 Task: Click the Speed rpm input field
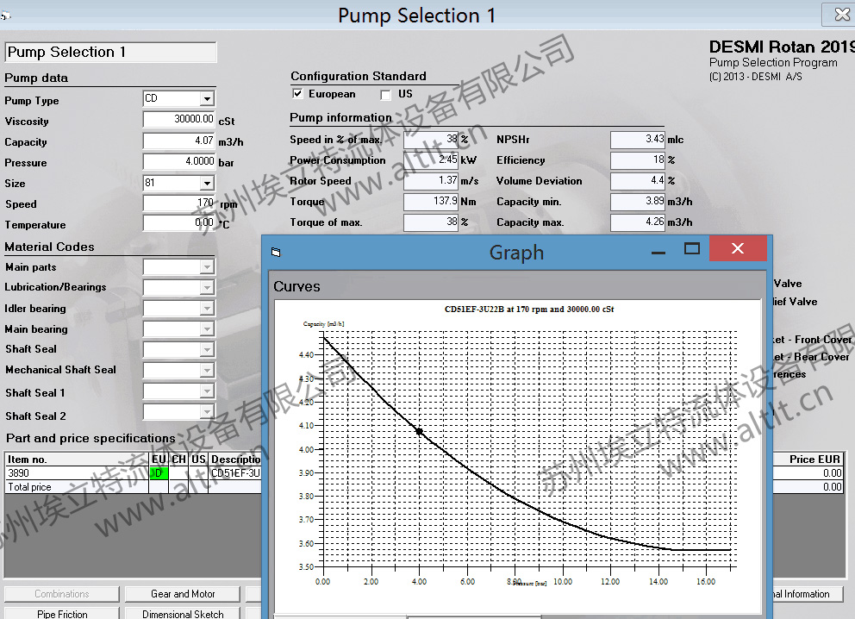tap(179, 203)
